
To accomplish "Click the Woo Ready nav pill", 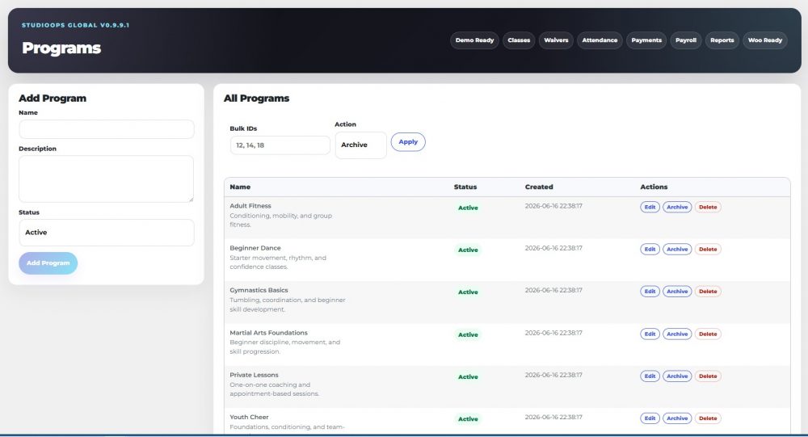I will tap(764, 40).
